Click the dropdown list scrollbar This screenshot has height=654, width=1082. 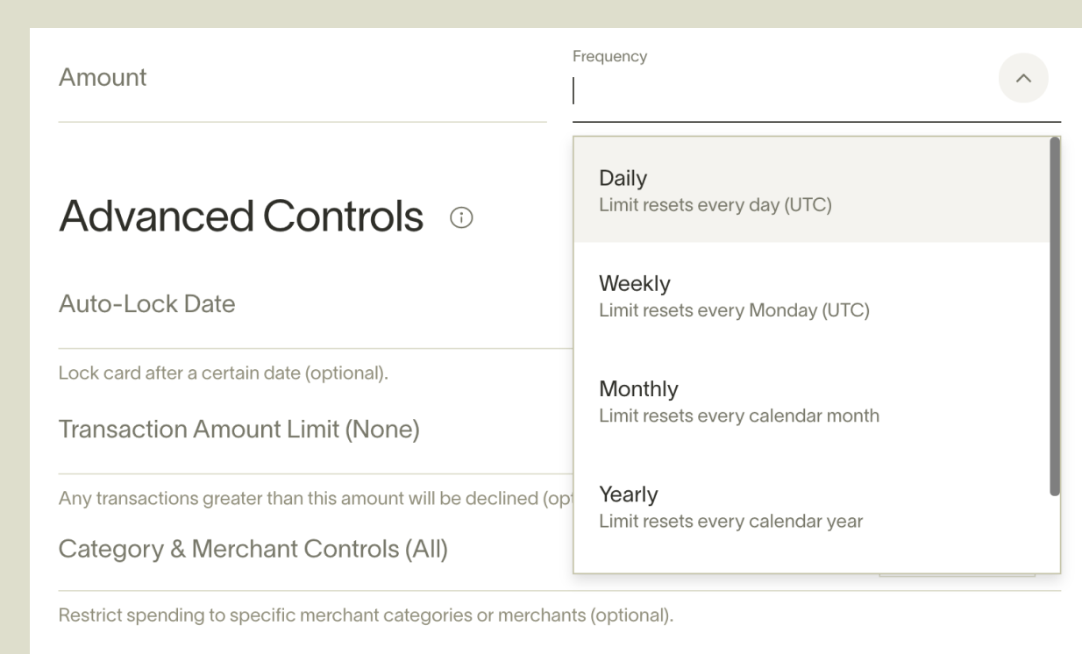coord(1054,316)
